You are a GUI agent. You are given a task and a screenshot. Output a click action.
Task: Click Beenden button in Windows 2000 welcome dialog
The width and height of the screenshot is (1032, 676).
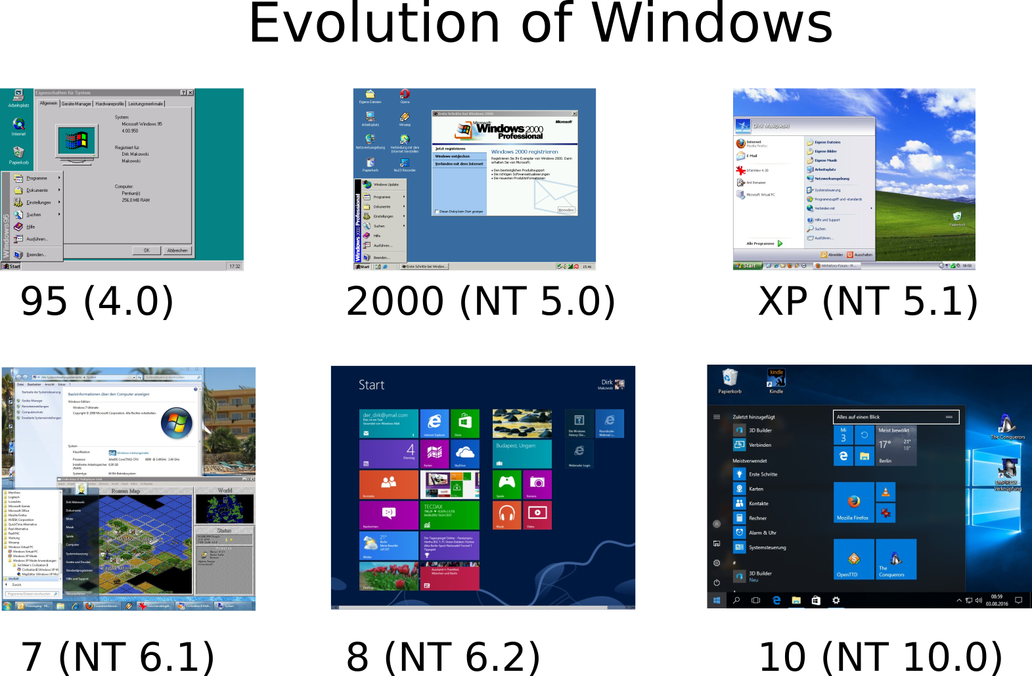[566, 210]
